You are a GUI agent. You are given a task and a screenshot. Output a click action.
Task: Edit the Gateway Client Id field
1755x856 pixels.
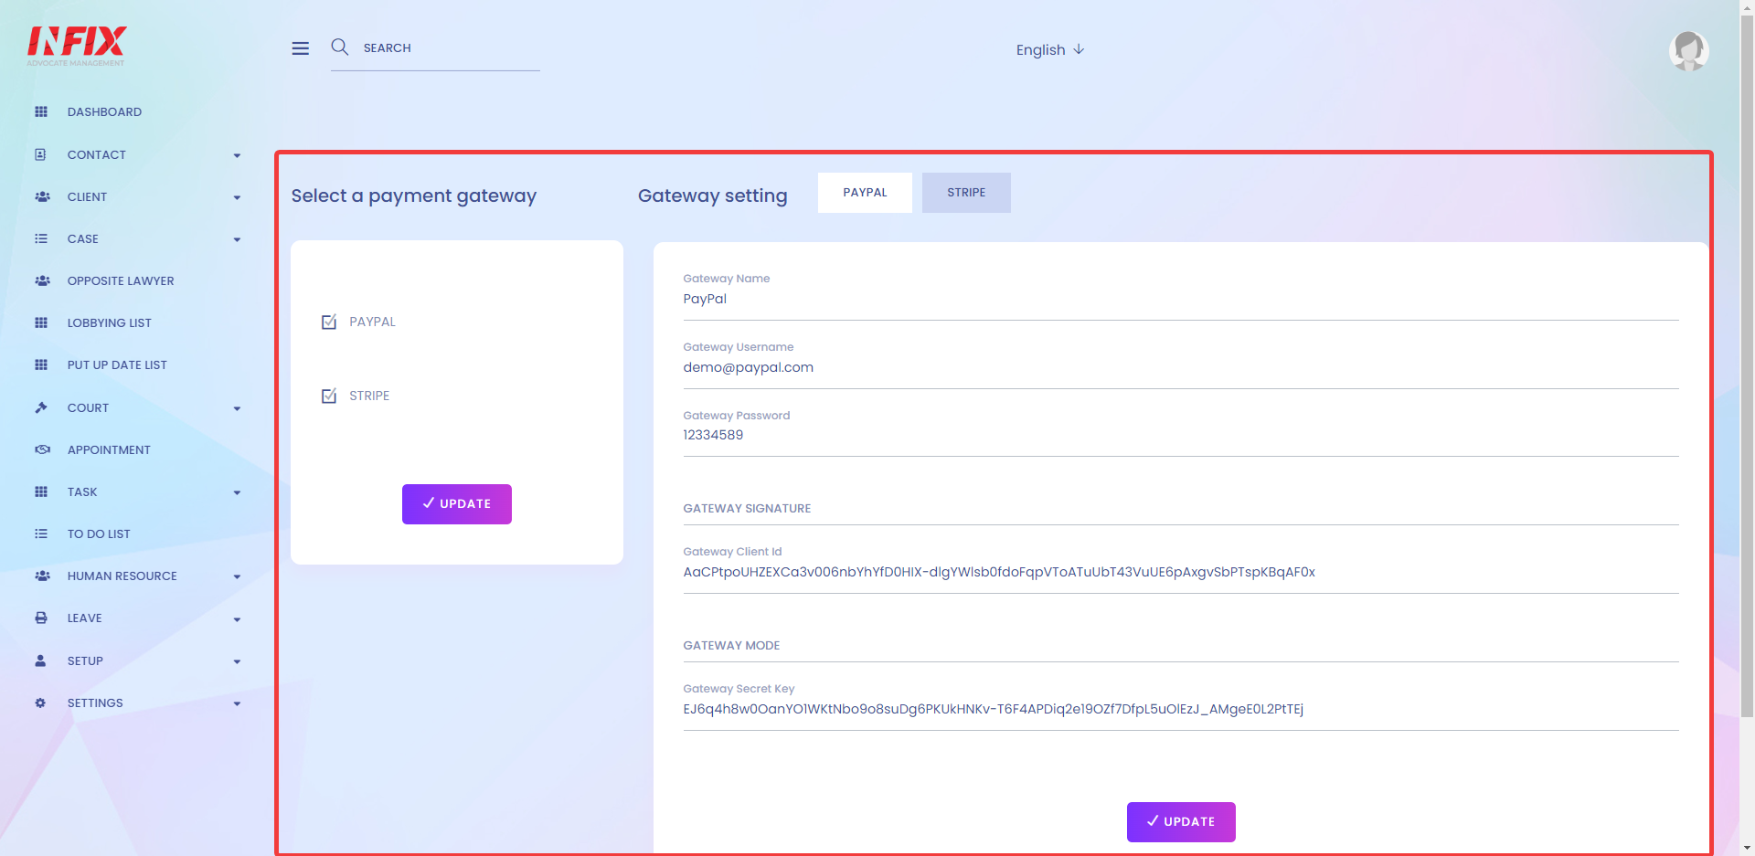point(1181,573)
